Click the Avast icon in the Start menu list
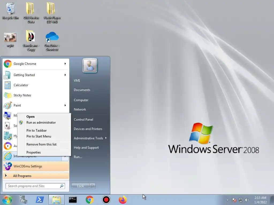 (x=8, y=146)
